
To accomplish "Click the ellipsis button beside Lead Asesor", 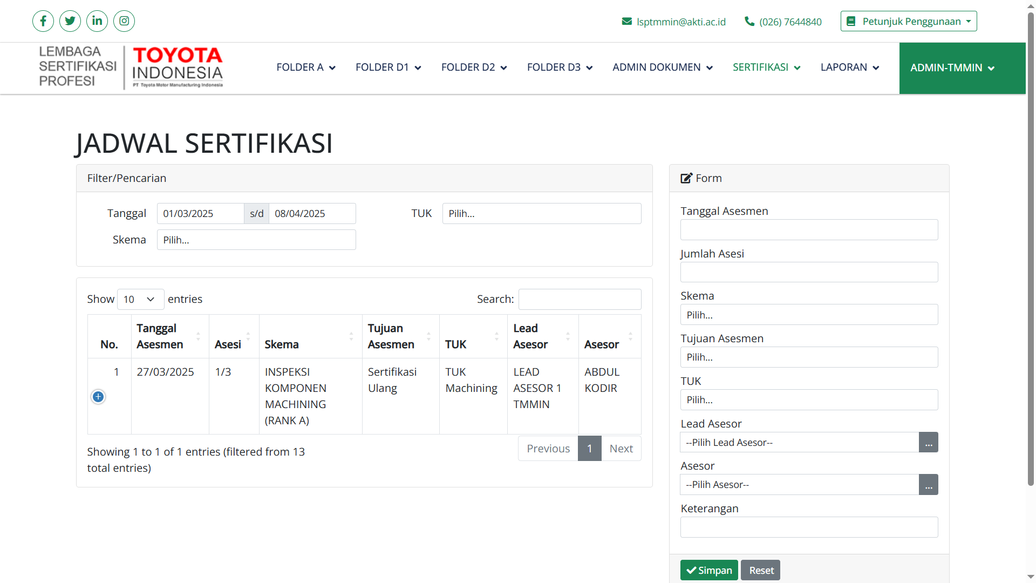I will click(928, 443).
